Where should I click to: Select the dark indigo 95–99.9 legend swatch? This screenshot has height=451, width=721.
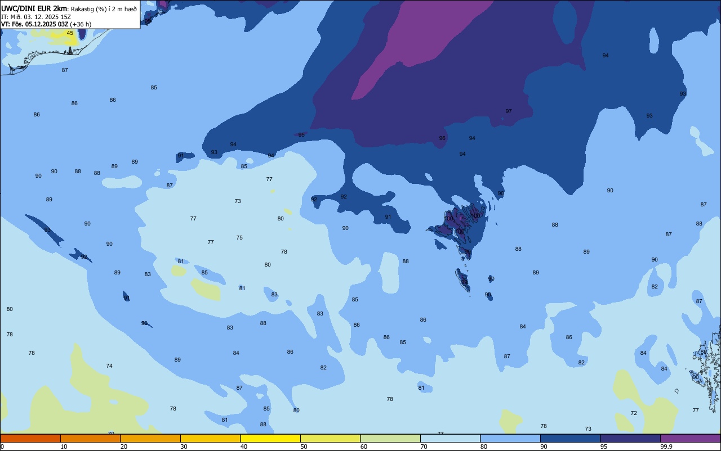point(630,438)
